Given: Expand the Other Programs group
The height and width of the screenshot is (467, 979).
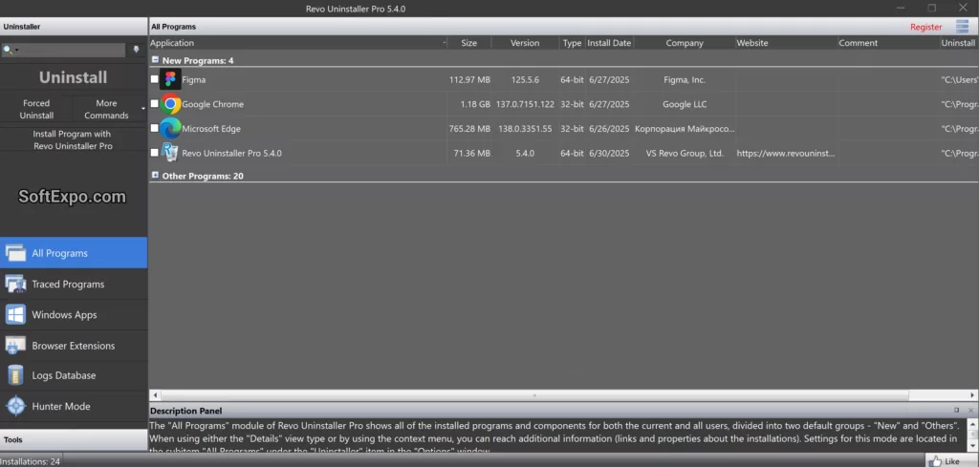Looking at the screenshot, I should coord(155,175).
